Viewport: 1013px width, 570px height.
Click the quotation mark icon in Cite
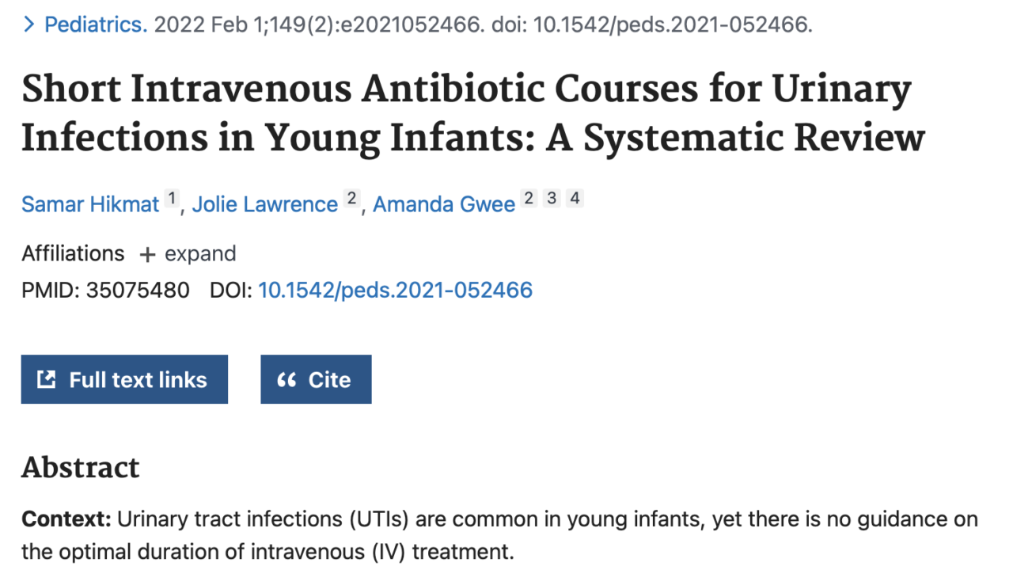coord(286,380)
